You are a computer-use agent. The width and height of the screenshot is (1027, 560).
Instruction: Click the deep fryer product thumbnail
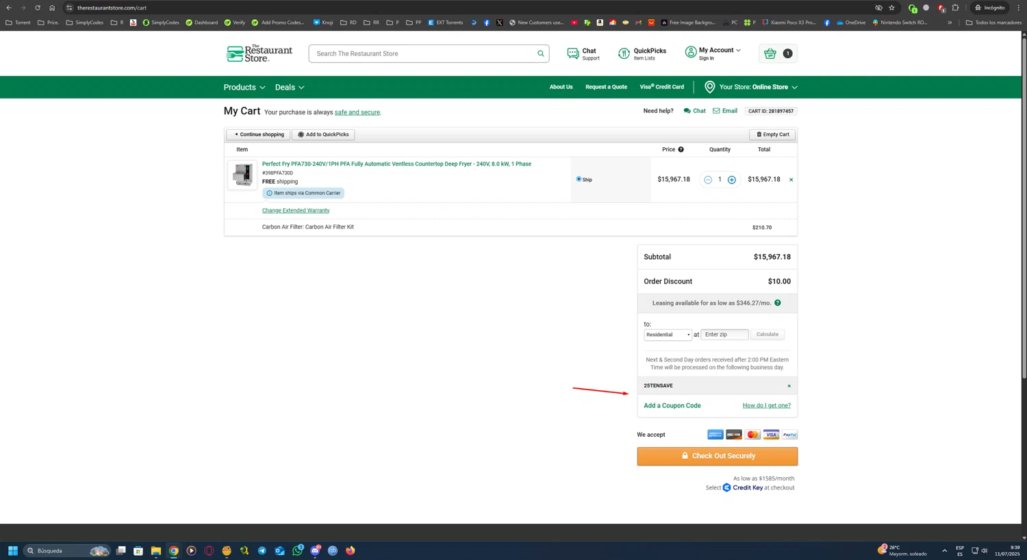click(x=242, y=175)
